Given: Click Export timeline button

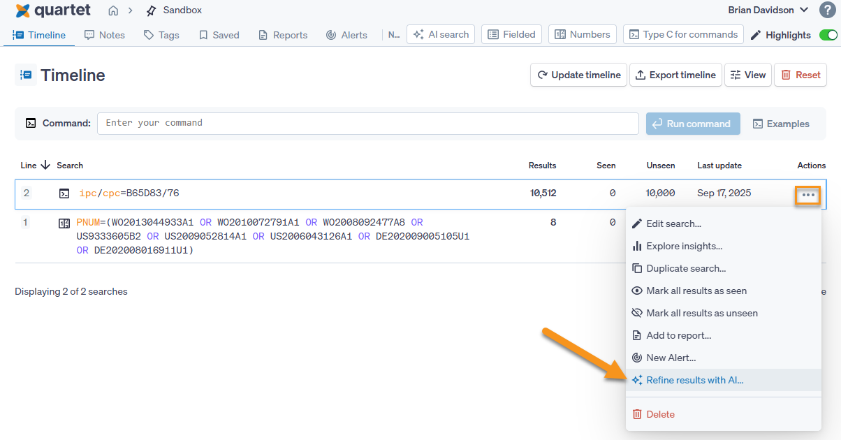Looking at the screenshot, I should tap(675, 75).
